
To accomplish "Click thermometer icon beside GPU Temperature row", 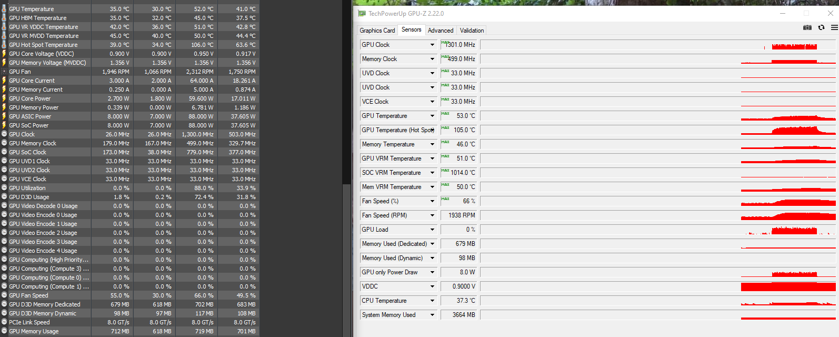I will (4, 9).
